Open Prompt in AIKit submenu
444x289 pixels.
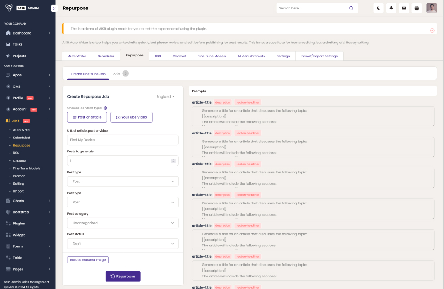(19, 176)
